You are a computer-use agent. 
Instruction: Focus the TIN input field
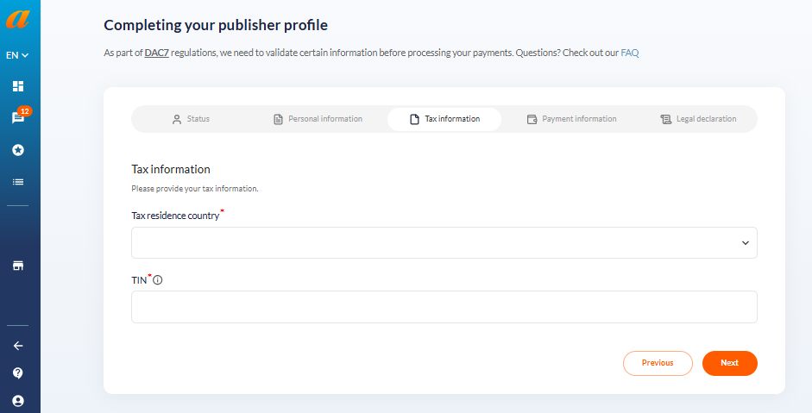pos(444,307)
